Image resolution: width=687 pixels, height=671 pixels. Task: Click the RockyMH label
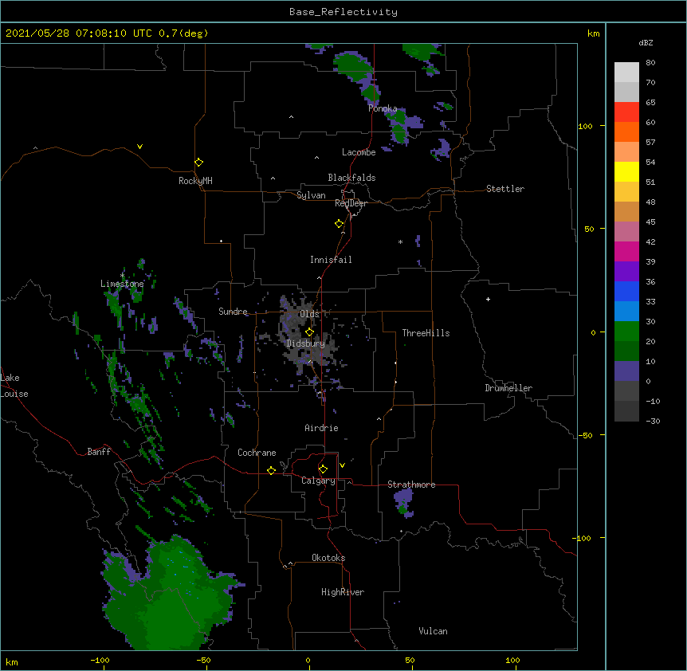[195, 181]
